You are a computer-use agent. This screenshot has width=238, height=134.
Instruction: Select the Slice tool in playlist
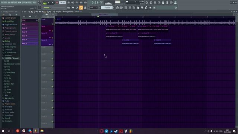point(42,12)
